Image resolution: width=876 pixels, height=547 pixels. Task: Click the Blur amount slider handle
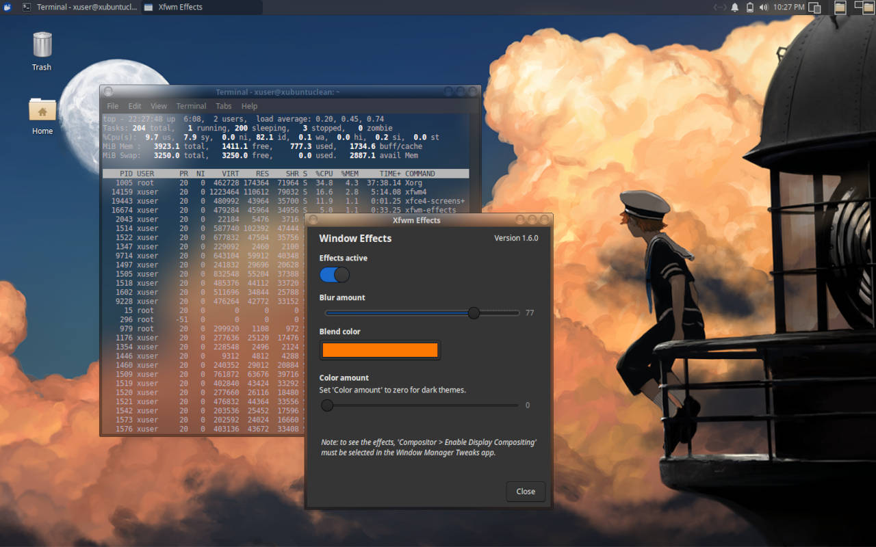(x=474, y=312)
